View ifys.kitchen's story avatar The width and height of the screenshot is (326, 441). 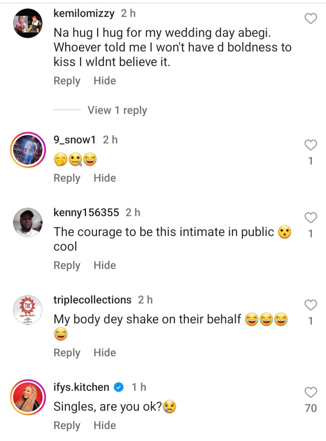[28, 397]
